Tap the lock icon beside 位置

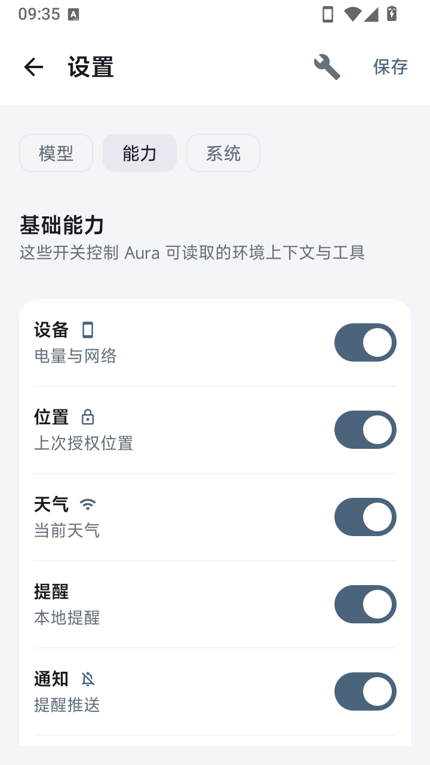pos(88,417)
